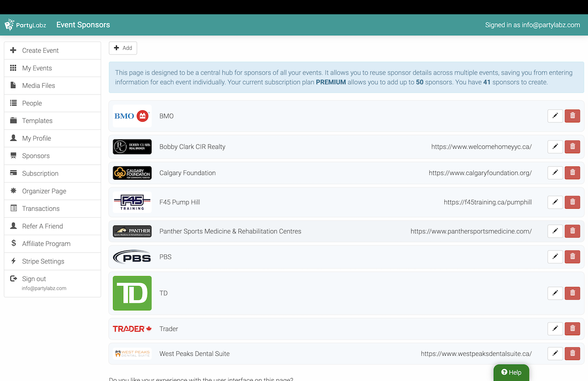View Transactions in sidebar

tap(52, 209)
